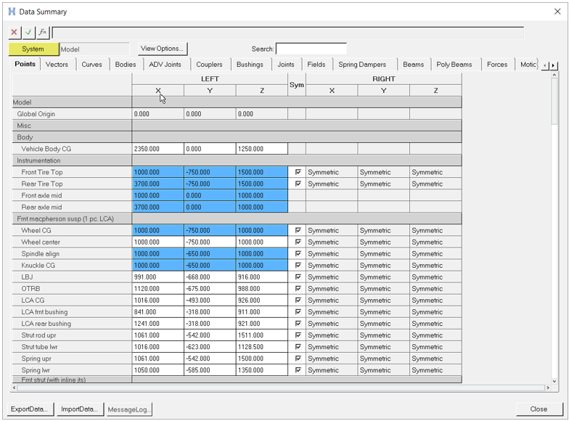The image size is (569, 421).
Task: Click the scroll down arrow of table
Action: (554, 381)
